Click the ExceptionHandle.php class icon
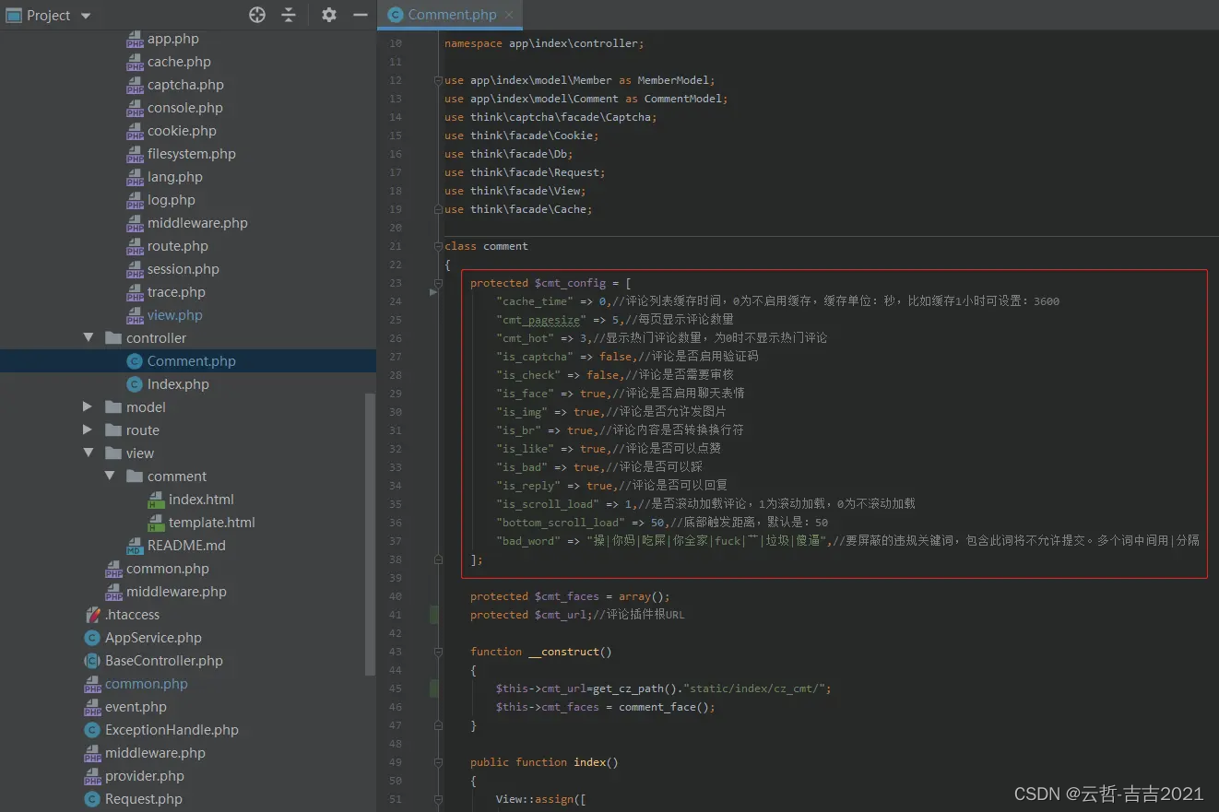The image size is (1219, 812). tap(92, 730)
